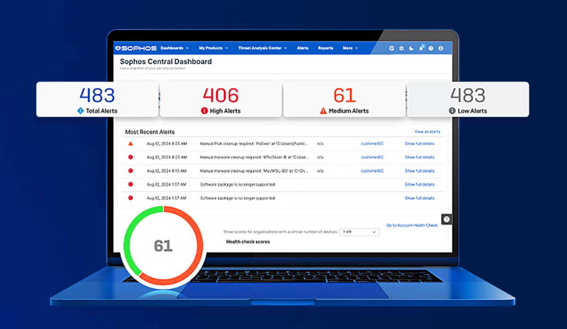Expand the Dashboards menu
The image size is (567, 329).
pos(174,48)
